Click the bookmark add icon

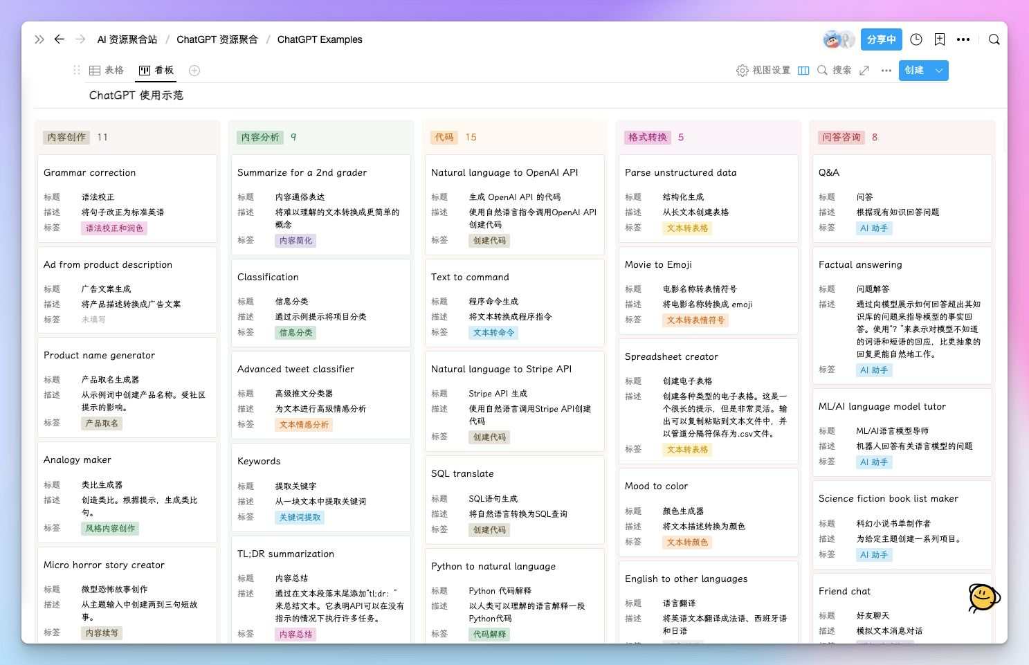(x=940, y=39)
